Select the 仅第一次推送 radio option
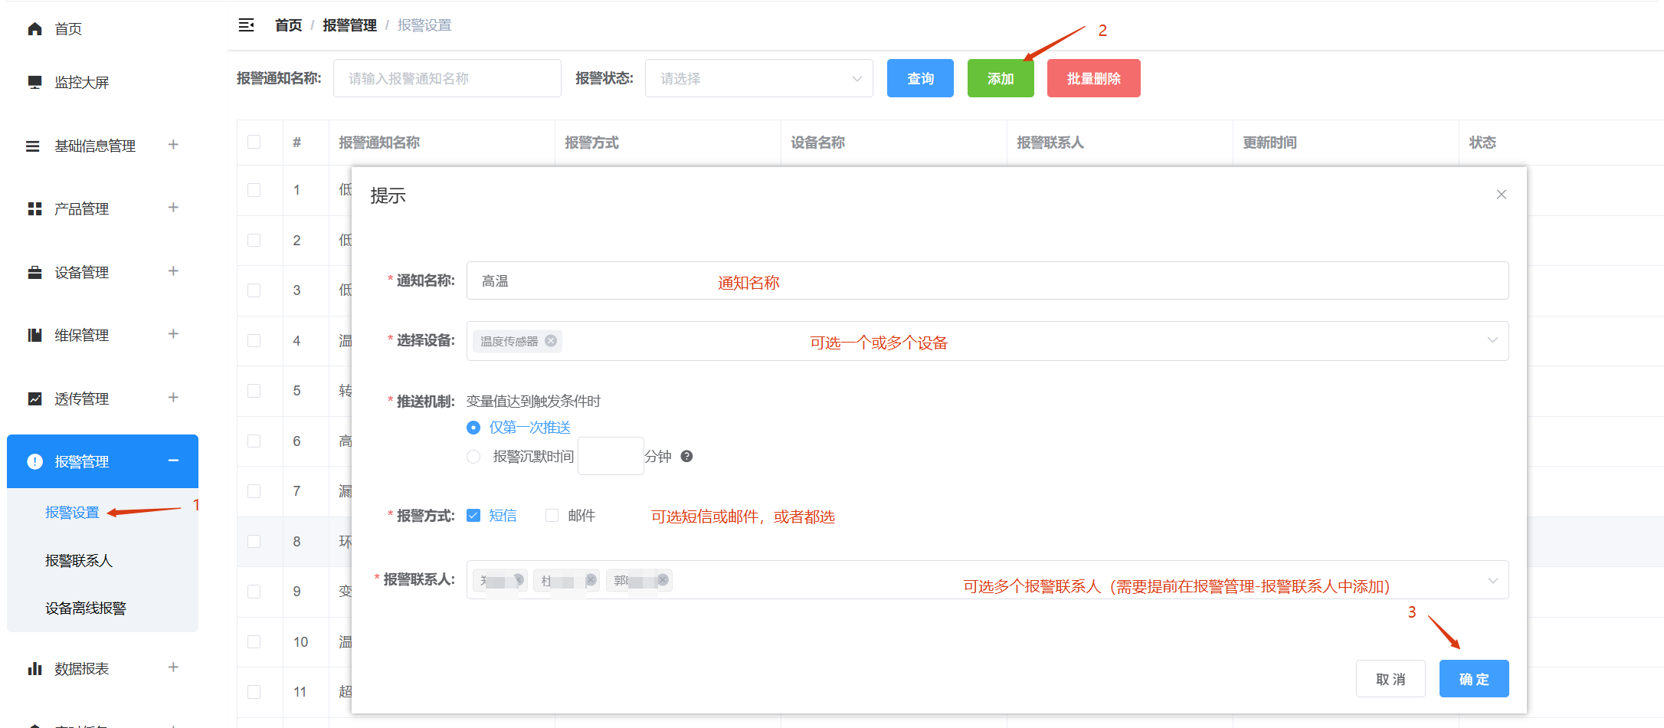1664x728 pixels. tap(473, 428)
